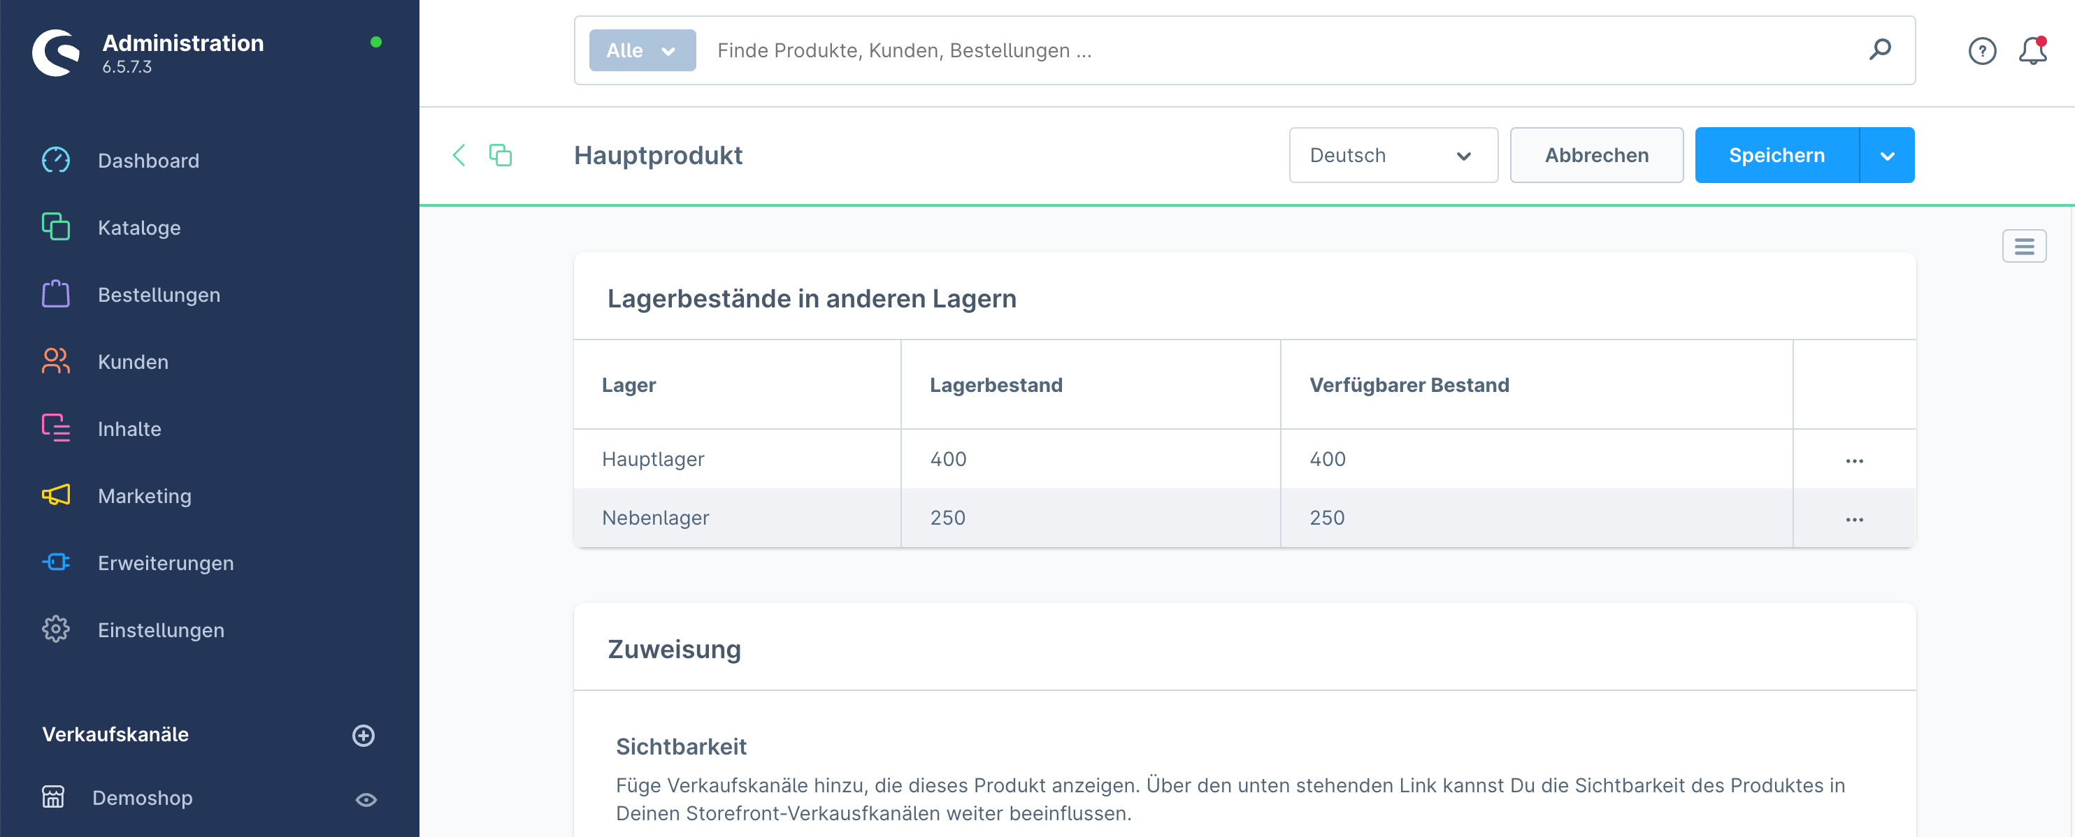Viewport: 2075px width, 837px height.
Task: Open the Demoshop storefront eye icon
Action: pos(366,799)
